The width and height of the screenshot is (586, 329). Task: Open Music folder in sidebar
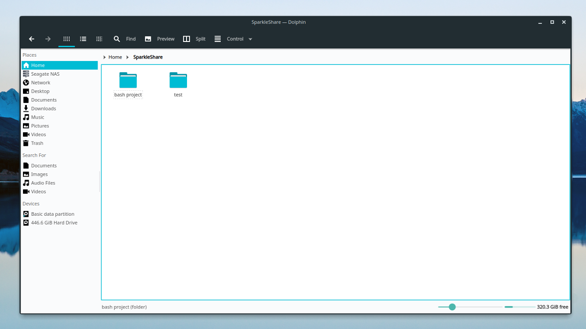tap(60, 117)
